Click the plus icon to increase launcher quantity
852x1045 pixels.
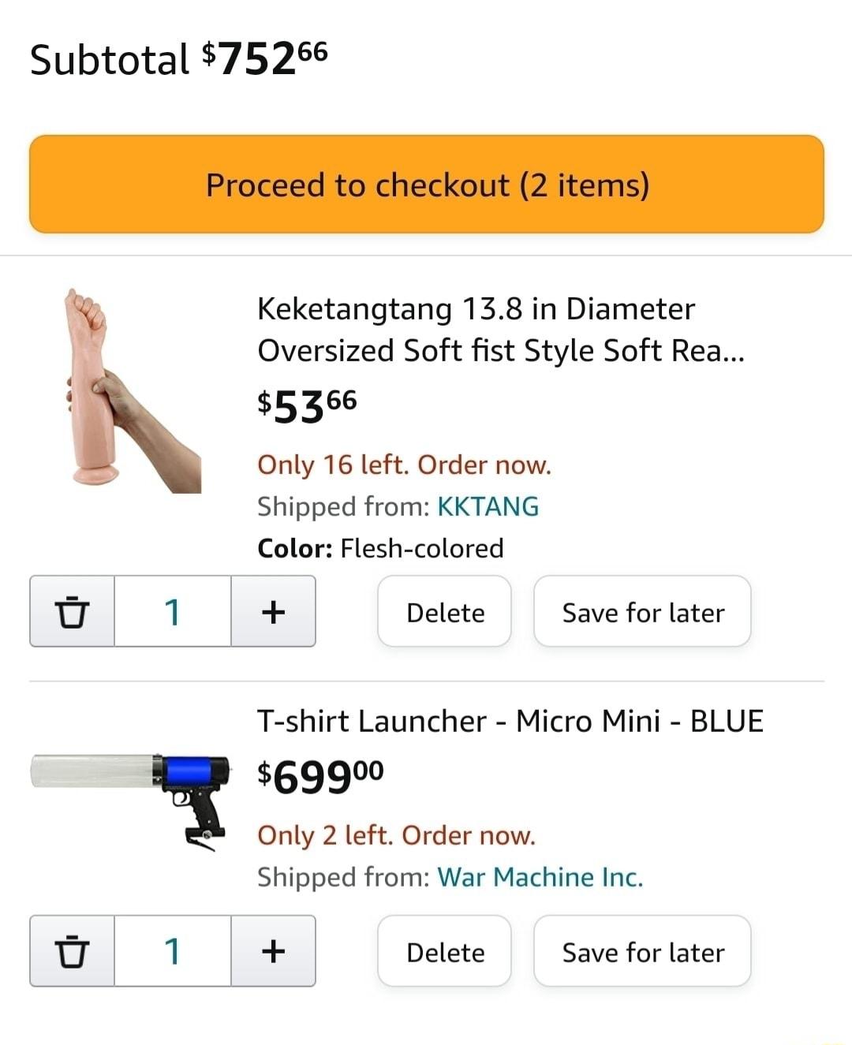coord(274,952)
